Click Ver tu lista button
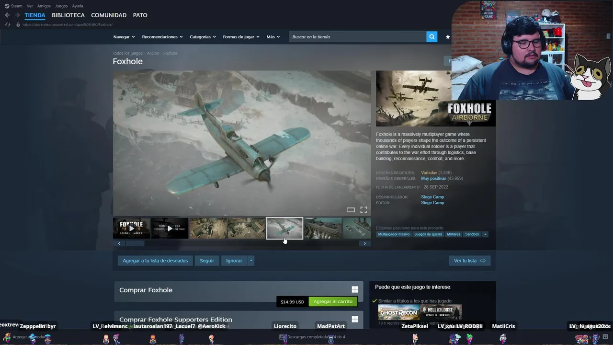This screenshot has width=613, height=345. point(469,261)
